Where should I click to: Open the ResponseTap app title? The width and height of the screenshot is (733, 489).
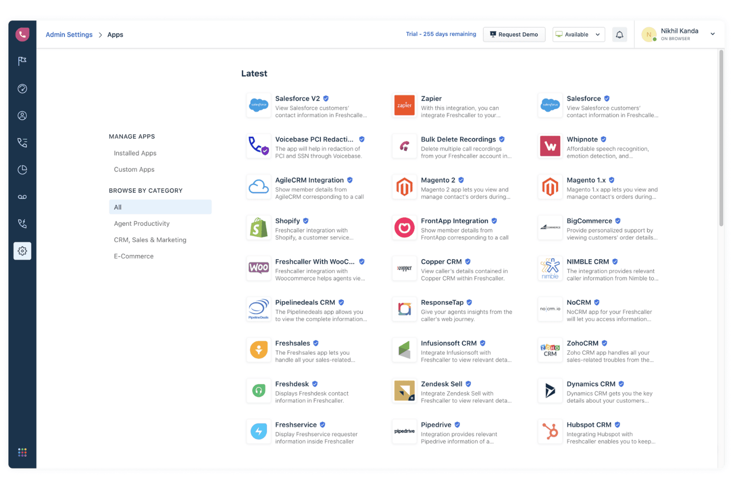[442, 302]
